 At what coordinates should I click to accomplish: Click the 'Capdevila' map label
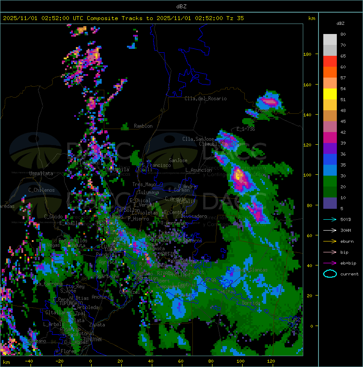tap(117, 170)
